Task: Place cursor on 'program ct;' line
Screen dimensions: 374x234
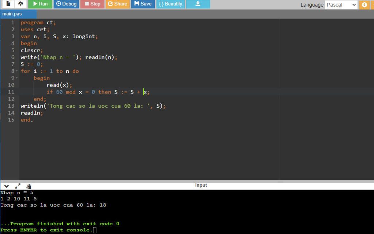Action: click(38, 23)
